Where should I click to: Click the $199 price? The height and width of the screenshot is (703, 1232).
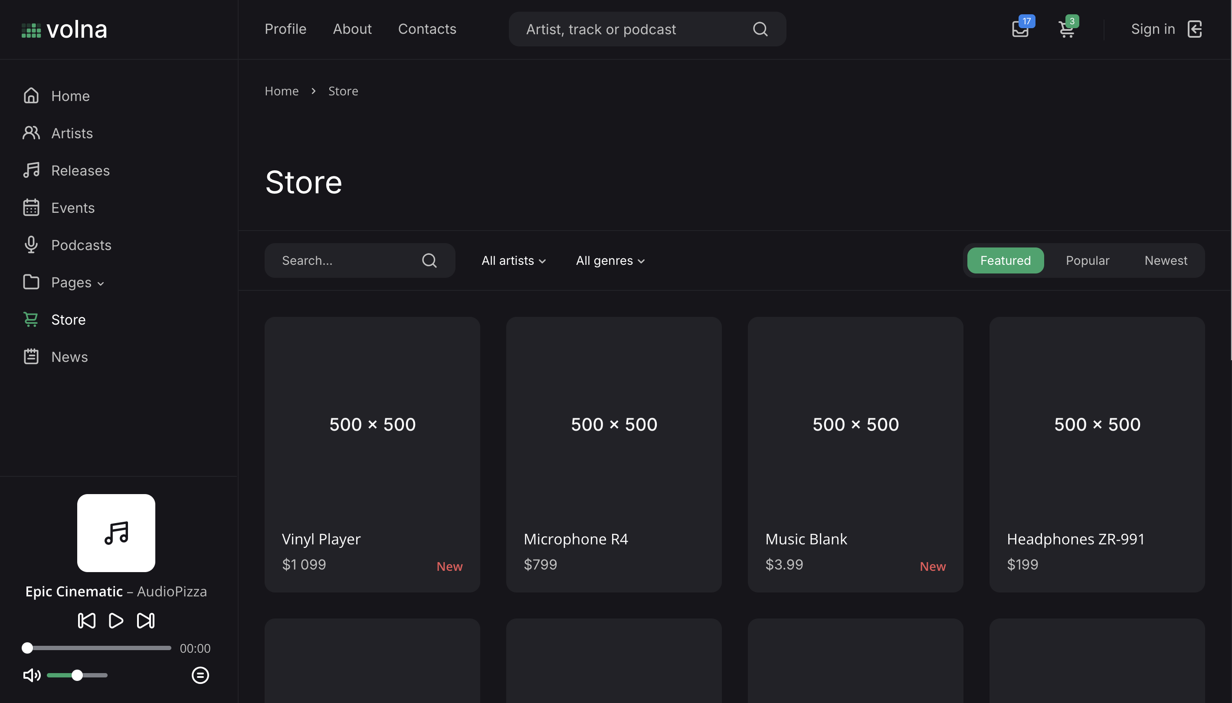1022,564
